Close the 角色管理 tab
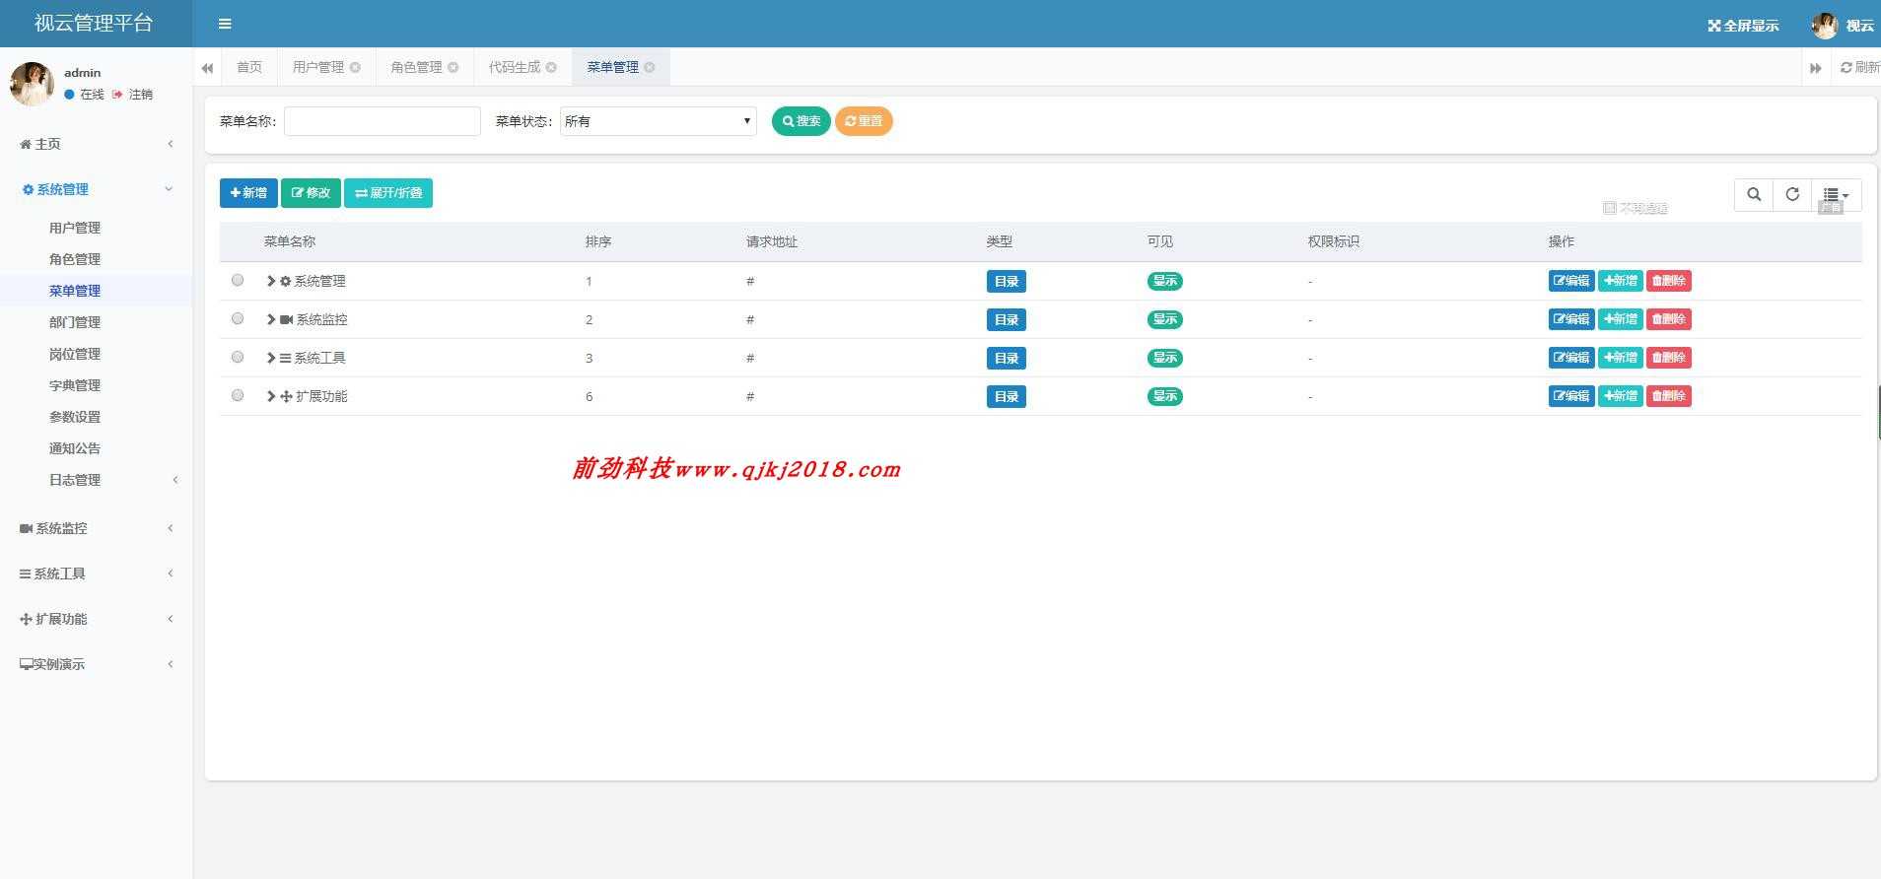1881x879 pixels. click(453, 67)
